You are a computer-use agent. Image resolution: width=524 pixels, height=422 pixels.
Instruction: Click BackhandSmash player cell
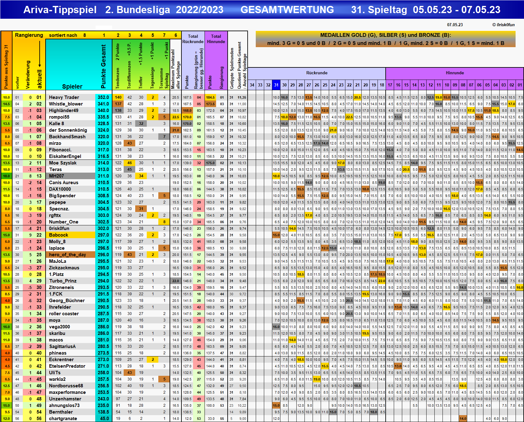pyautogui.click(x=70, y=137)
